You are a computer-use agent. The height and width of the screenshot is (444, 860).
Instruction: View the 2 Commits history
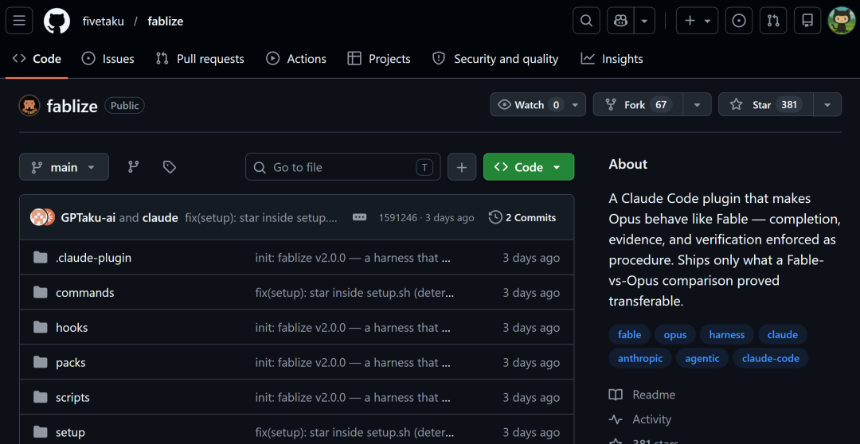(x=522, y=217)
